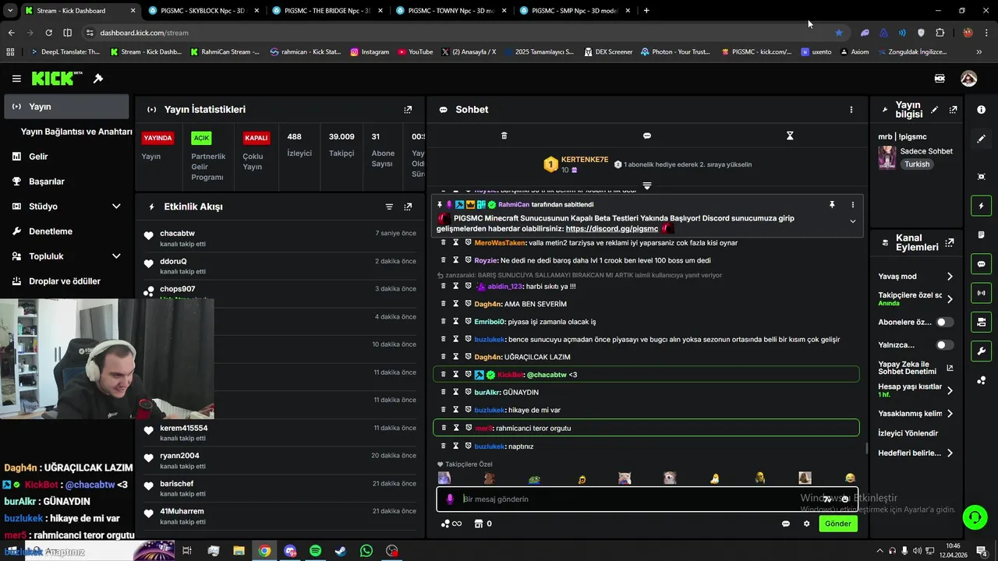Open Yasaklanmış kelimeler chevron

pyautogui.click(x=950, y=414)
